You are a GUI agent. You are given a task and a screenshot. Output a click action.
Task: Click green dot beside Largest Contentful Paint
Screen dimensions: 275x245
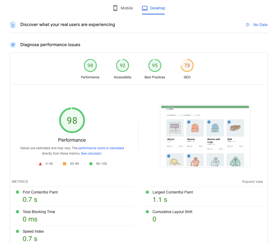pyautogui.click(x=147, y=192)
